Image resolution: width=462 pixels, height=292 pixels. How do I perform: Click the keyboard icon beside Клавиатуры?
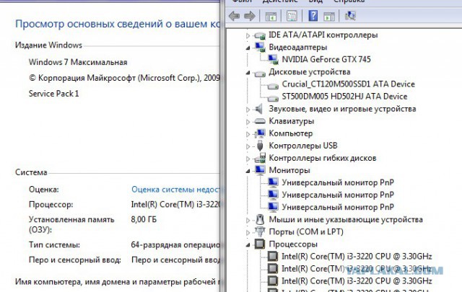[260, 121]
